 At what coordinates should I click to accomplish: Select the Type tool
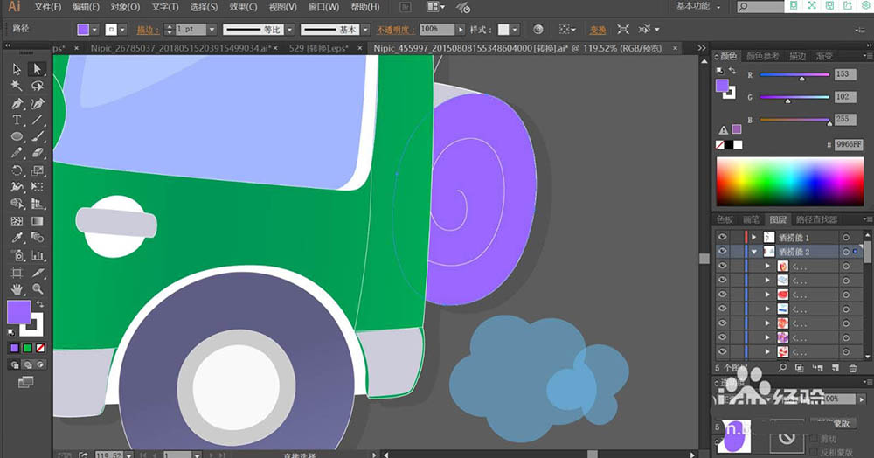[x=17, y=120]
